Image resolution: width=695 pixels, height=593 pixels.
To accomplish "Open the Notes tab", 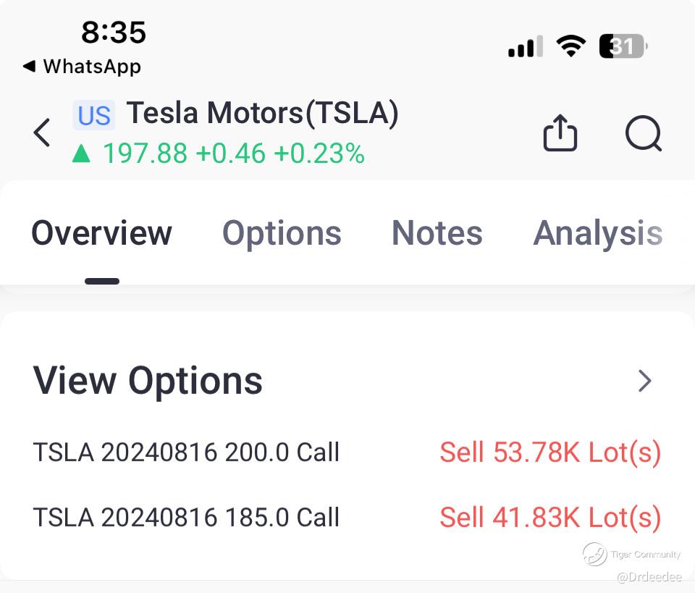I will pos(437,233).
